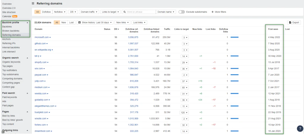Select the All link type filter

(37, 12)
